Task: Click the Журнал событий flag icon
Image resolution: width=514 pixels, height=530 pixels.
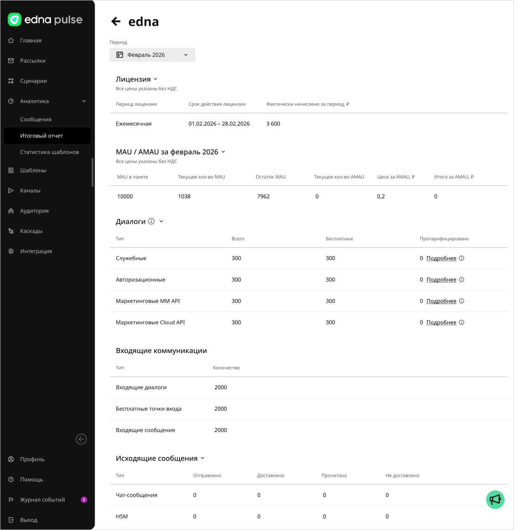Action: (11, 500)
